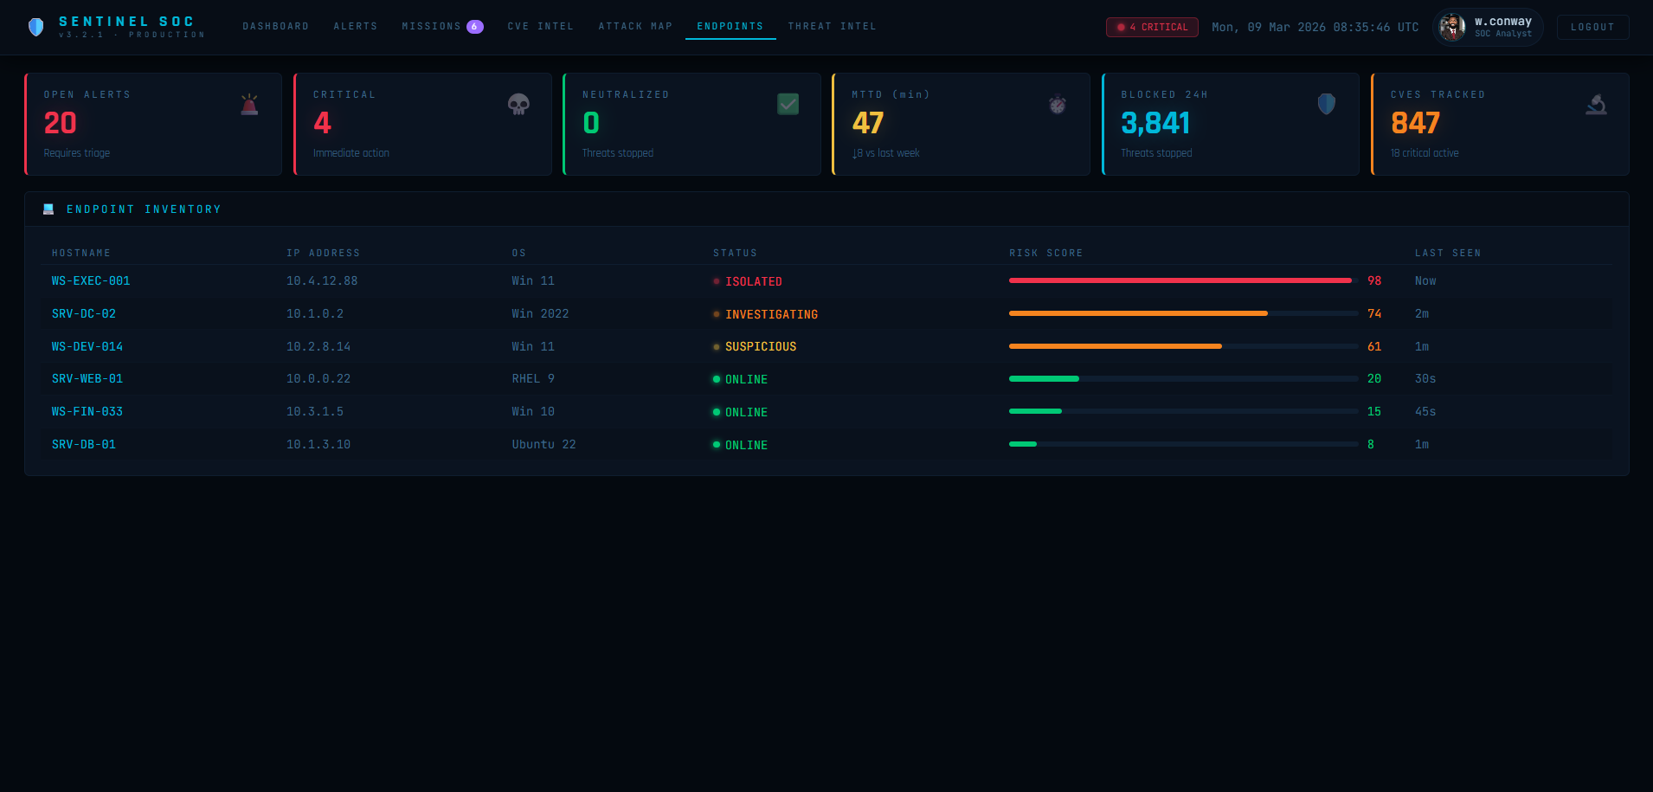
Task: Click the MTTD value 47
Action: [x=868, y=124]
